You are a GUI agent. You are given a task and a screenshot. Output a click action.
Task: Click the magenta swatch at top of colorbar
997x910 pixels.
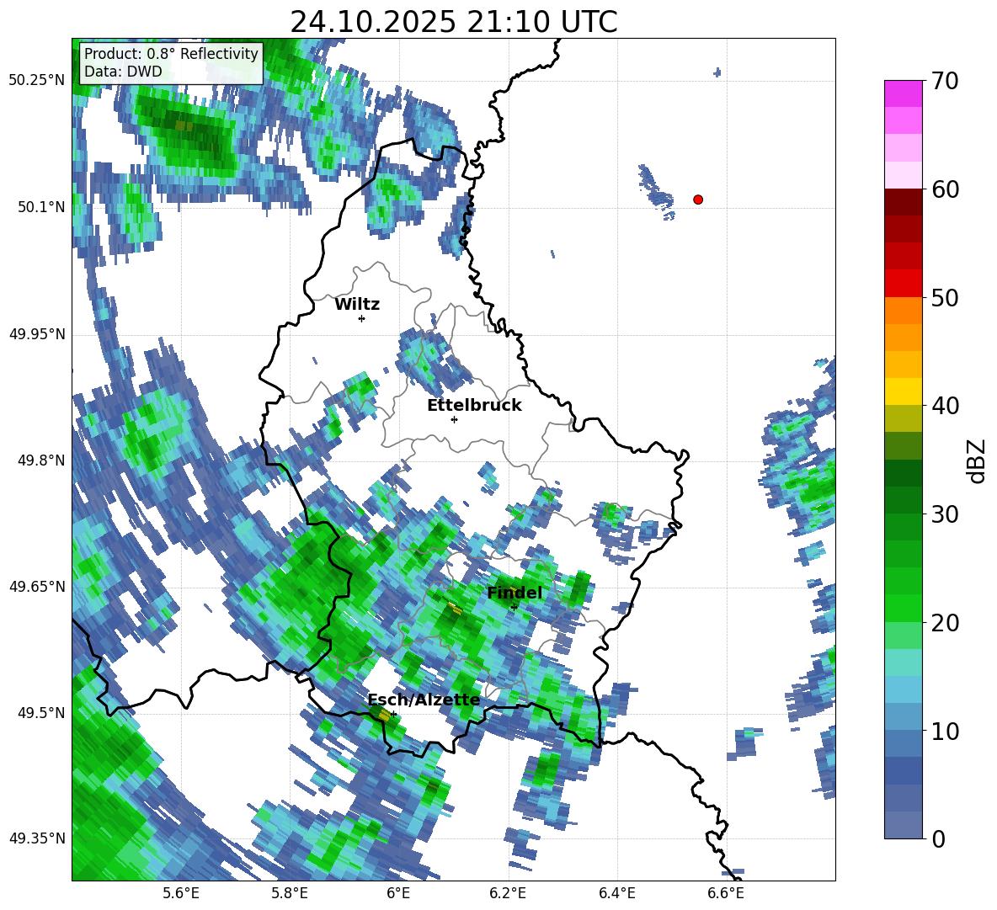point(903,93)
